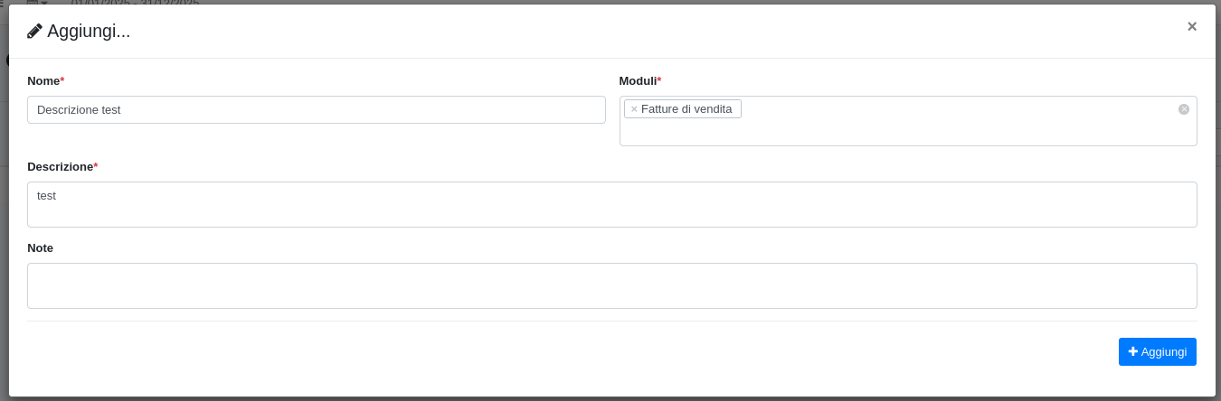Click the Note field label

click(41, 248)
